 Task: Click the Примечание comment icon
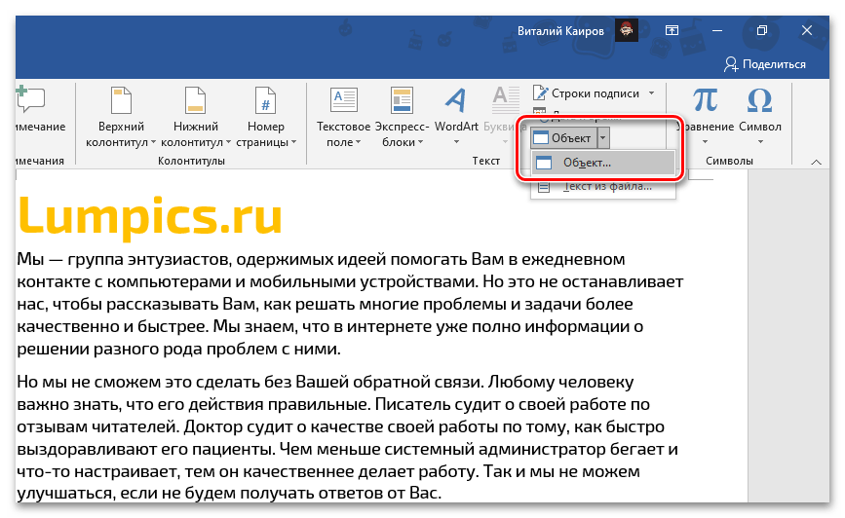click(31, 100)
